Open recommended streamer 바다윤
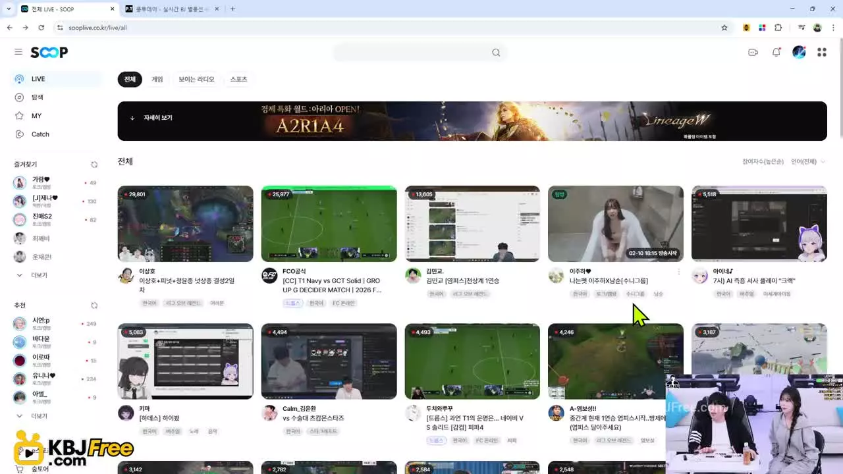Viewport: 843px width, 474px height. pyautogui.click(x=57, y=342)
